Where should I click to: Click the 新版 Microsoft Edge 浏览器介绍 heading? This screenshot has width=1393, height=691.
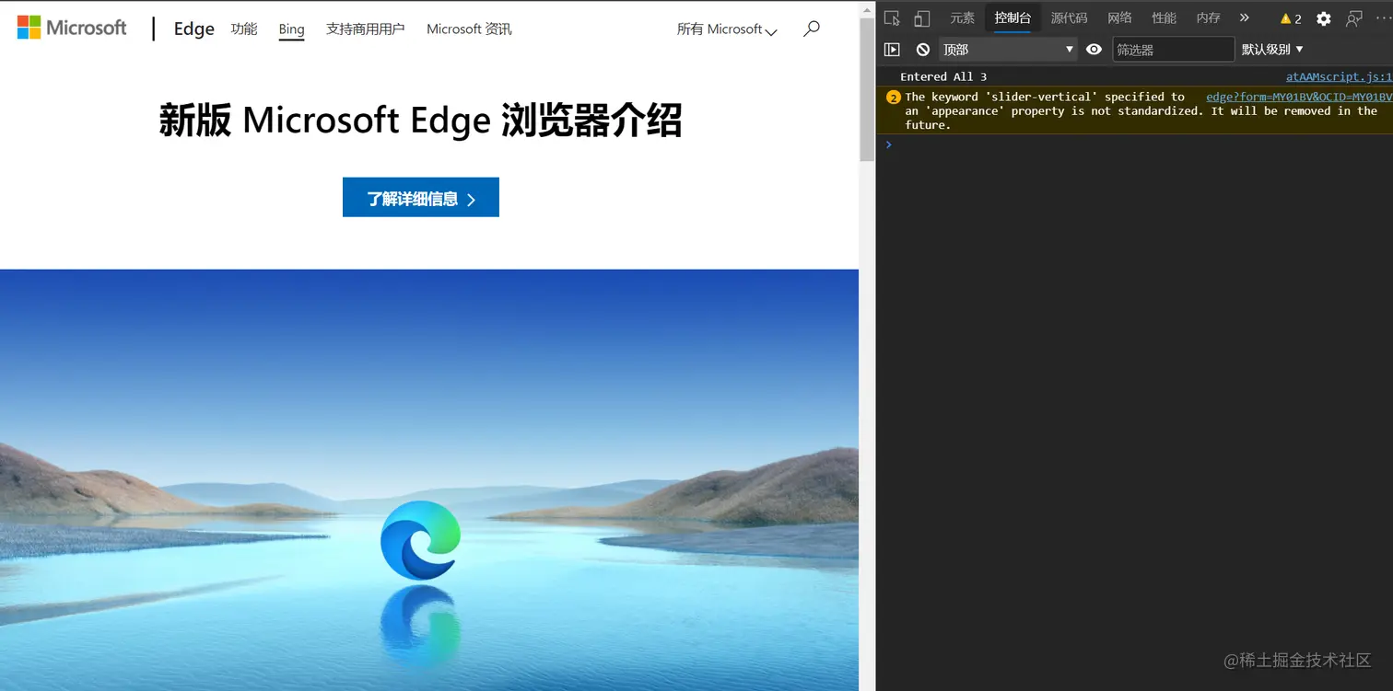pyautogui.click(x=420, y=121)
